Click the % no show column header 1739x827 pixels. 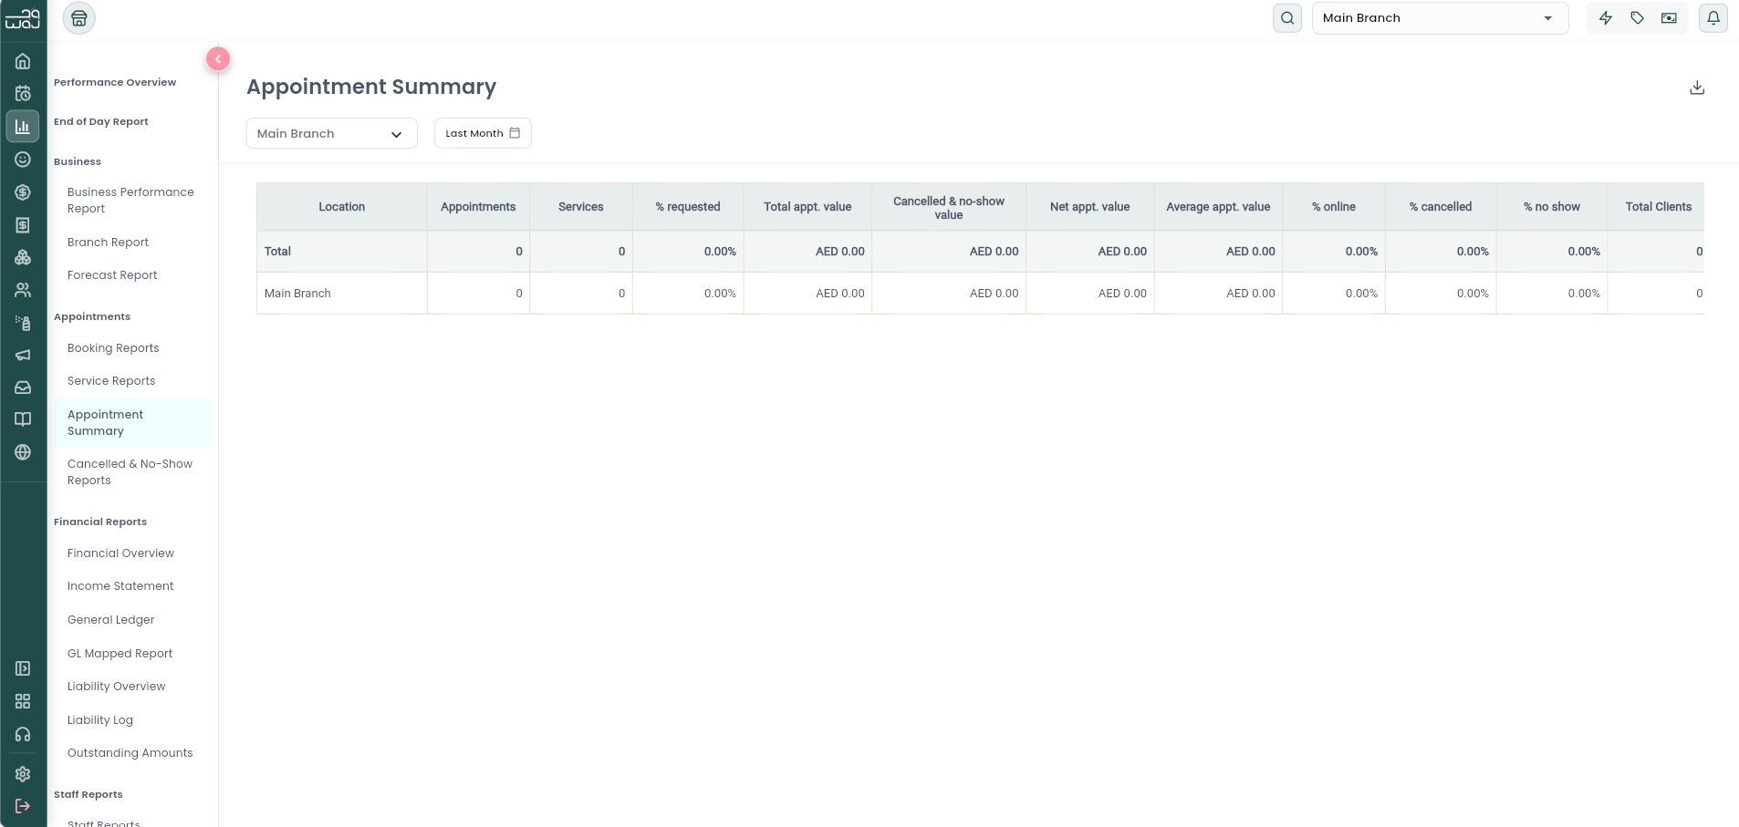[x=1552, y=207]
